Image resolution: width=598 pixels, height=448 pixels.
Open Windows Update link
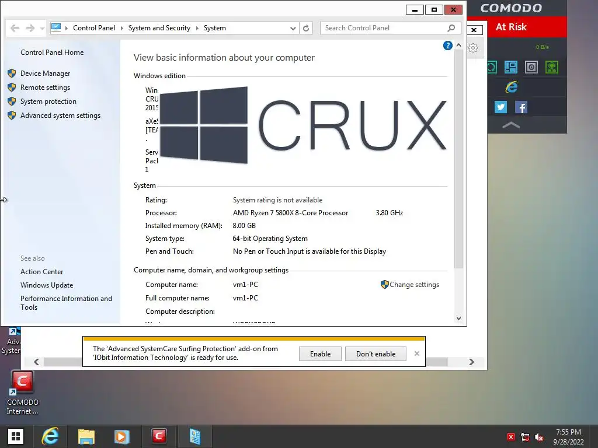[47, 285]
